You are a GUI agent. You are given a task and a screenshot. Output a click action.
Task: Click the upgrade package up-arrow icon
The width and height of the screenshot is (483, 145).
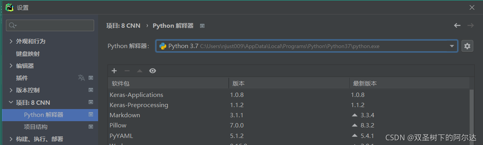pos(139,71)
